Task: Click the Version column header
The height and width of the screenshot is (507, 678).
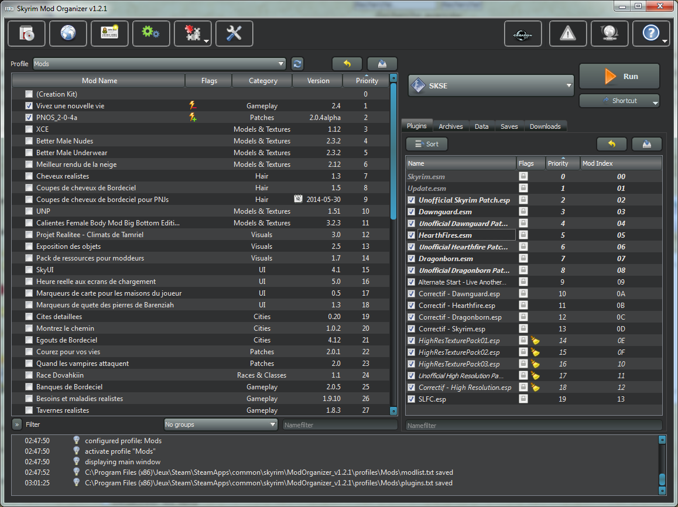Action: pos(318,80)
